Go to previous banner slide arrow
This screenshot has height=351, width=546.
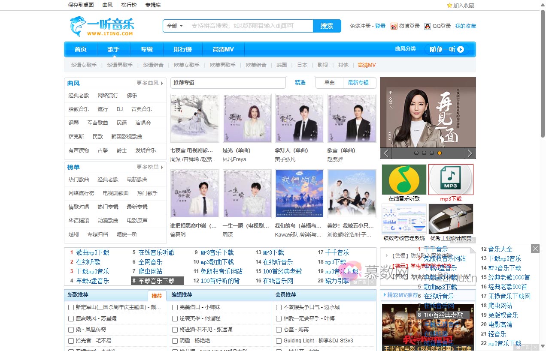pos(386,153)
